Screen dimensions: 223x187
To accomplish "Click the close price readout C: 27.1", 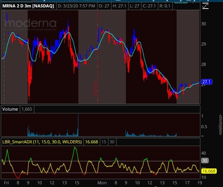I will (x=149, y=6).
